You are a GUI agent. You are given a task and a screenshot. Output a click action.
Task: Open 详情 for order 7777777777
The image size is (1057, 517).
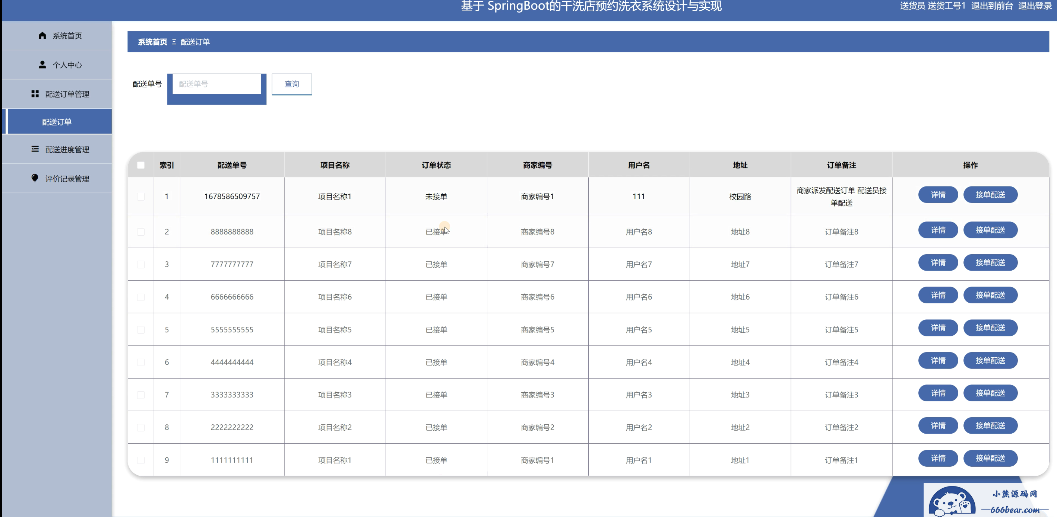click(x=938, y=262)
